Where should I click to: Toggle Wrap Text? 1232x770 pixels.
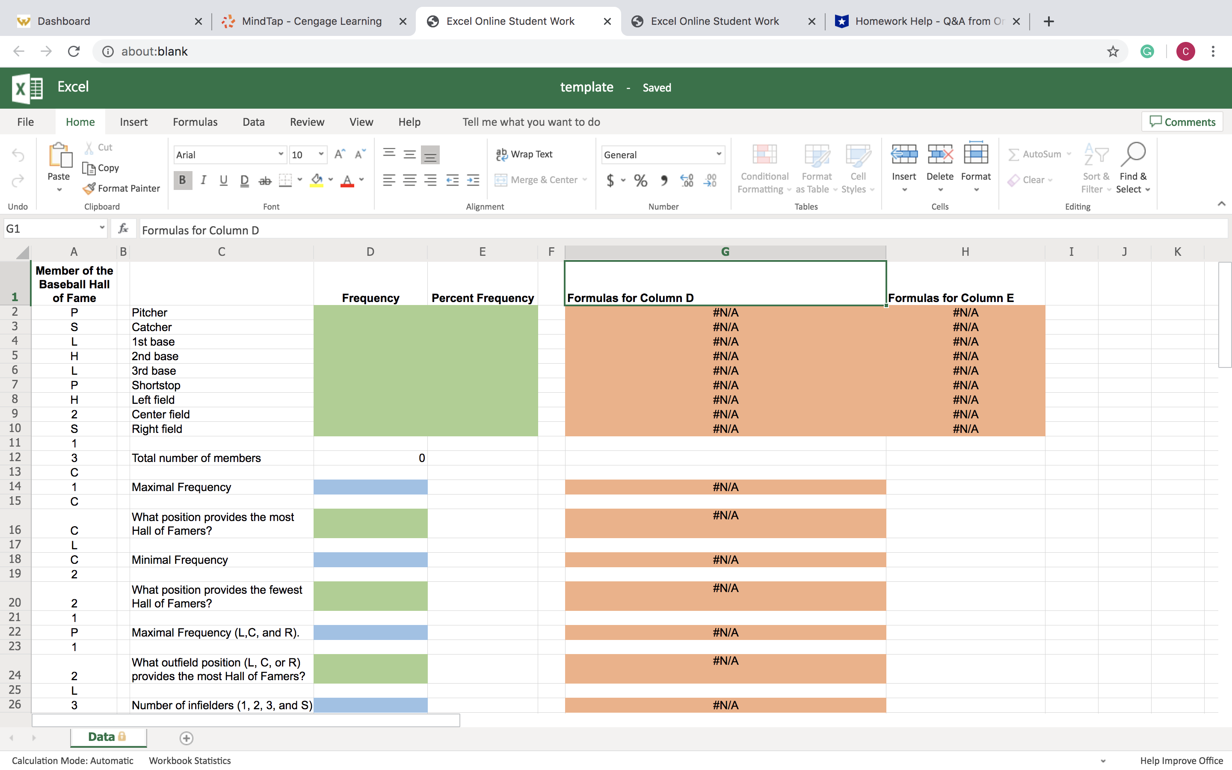[524, 154]
